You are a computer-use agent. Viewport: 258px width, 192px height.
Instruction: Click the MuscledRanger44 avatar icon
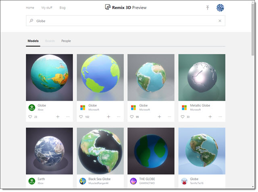83,181
